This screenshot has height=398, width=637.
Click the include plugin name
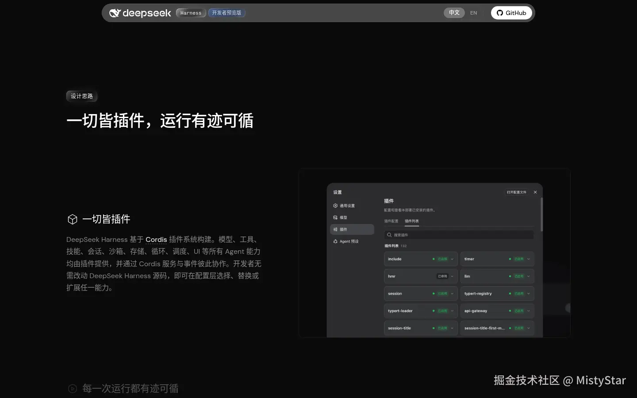(395, 259)
